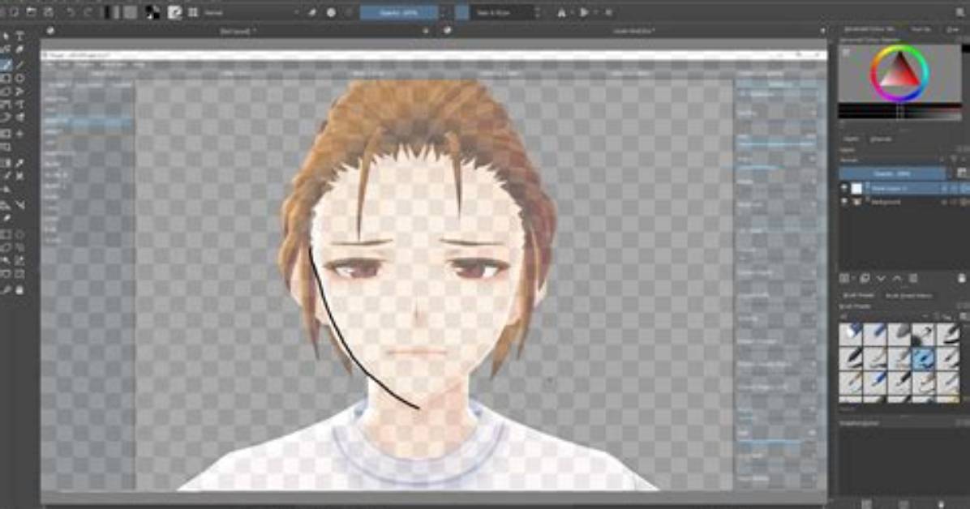Select the first brush preset thumbnail
The height and width of the screenshot is (509, 970).
click(x=851, y=334)
